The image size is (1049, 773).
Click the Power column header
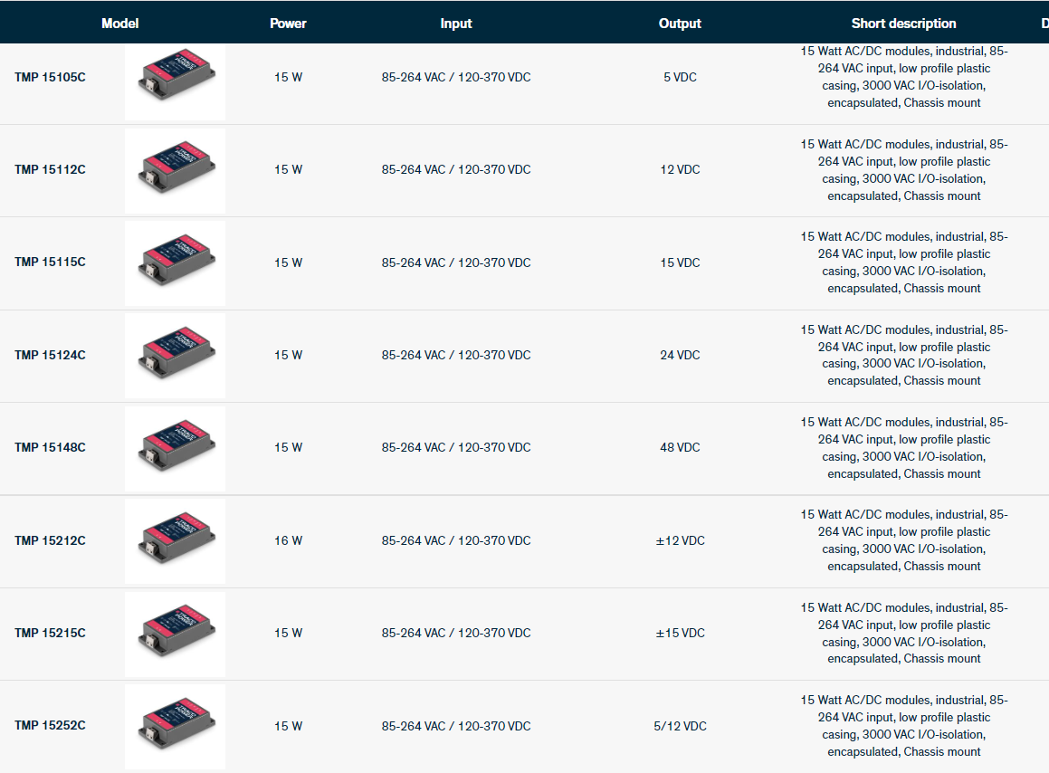288,24
